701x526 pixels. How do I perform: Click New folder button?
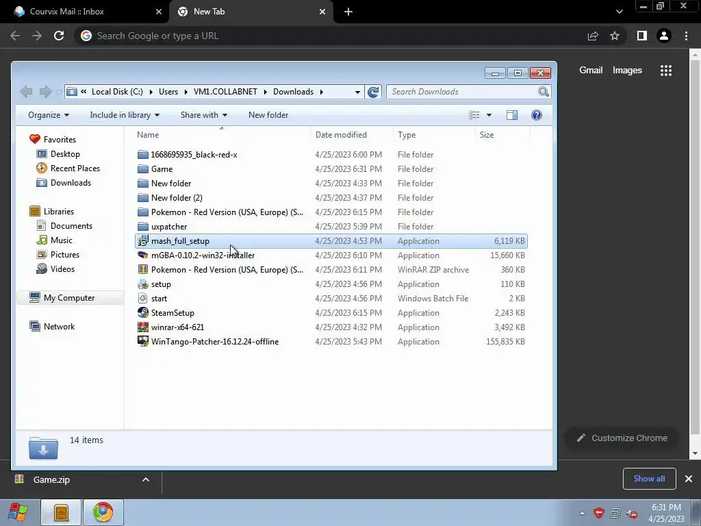pyautogui.click(x=268, y=115)
